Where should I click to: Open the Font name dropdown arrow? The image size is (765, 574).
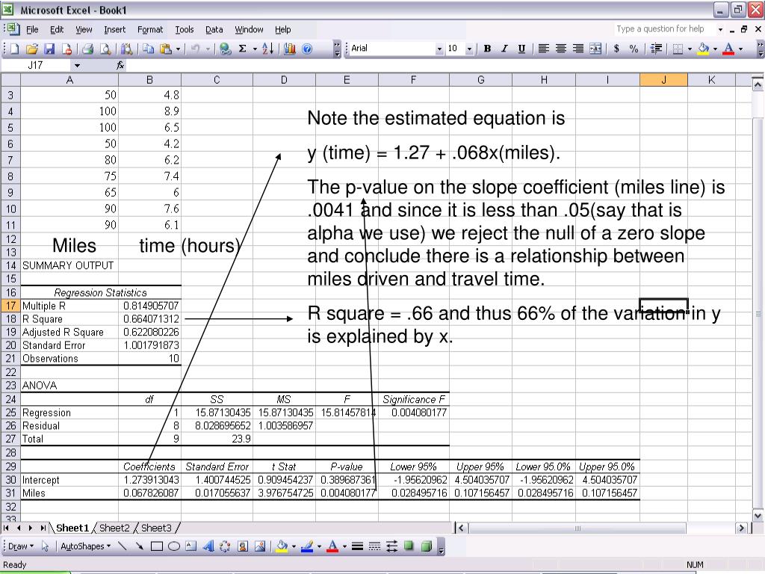439,49
